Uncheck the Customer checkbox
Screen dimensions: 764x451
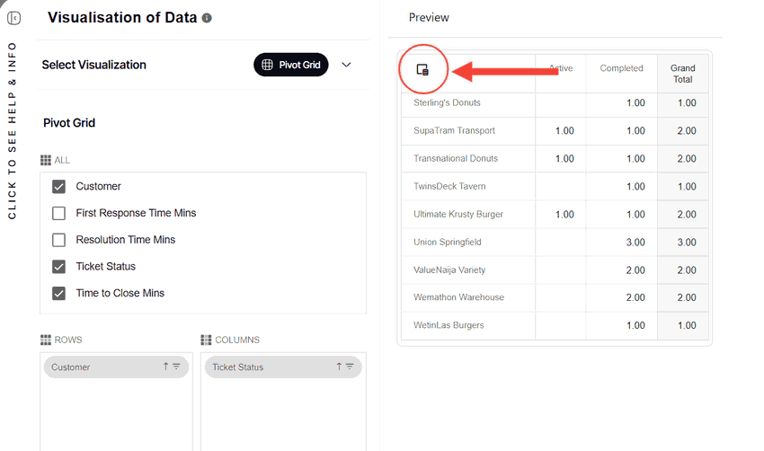(59, 187)
